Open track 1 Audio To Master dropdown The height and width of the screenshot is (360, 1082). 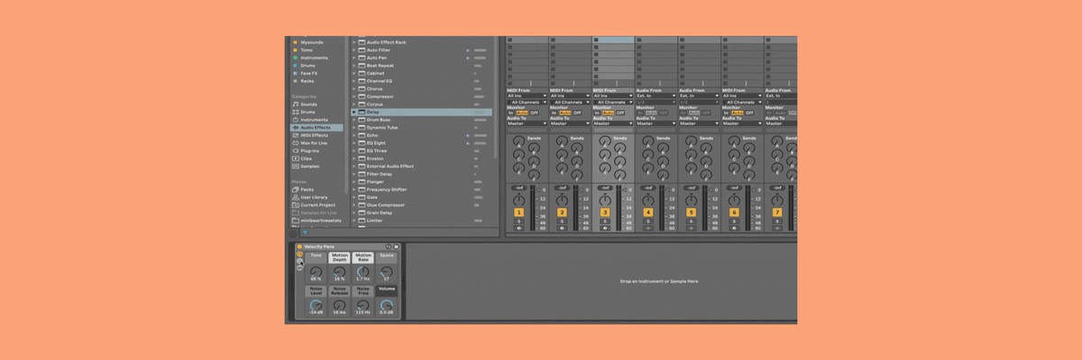tap(526, 123)
